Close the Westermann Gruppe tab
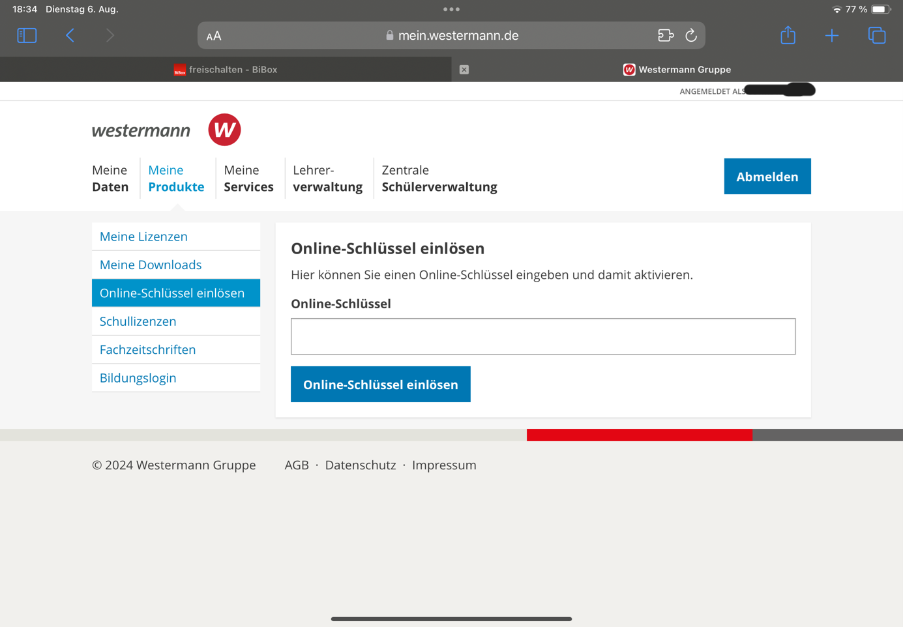The image size is (903, 627). point(464,70)
